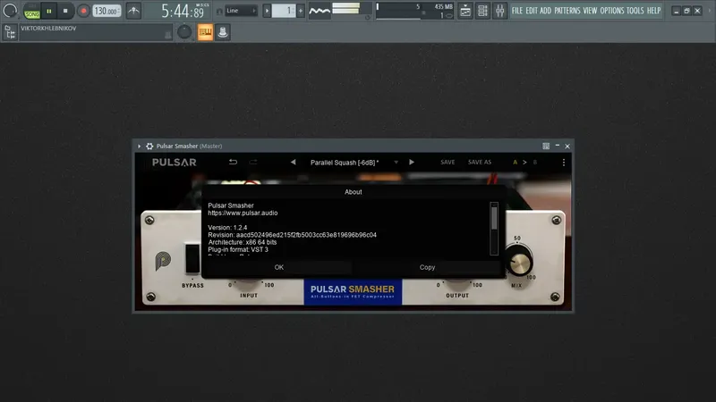Open the Line snap dropdown

point(241,11)
